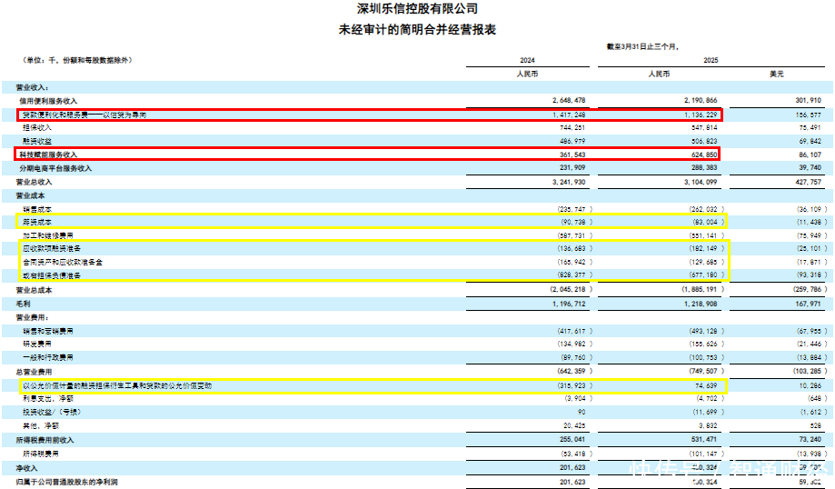Click the yellow-boxed 筹资成本 row label
Screen dimensions: 835x489
[x=37, y=222]
